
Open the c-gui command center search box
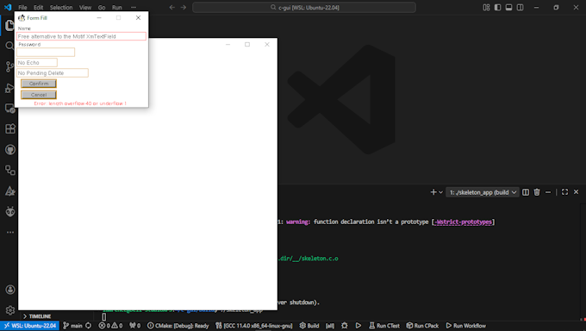coord(304,8)
